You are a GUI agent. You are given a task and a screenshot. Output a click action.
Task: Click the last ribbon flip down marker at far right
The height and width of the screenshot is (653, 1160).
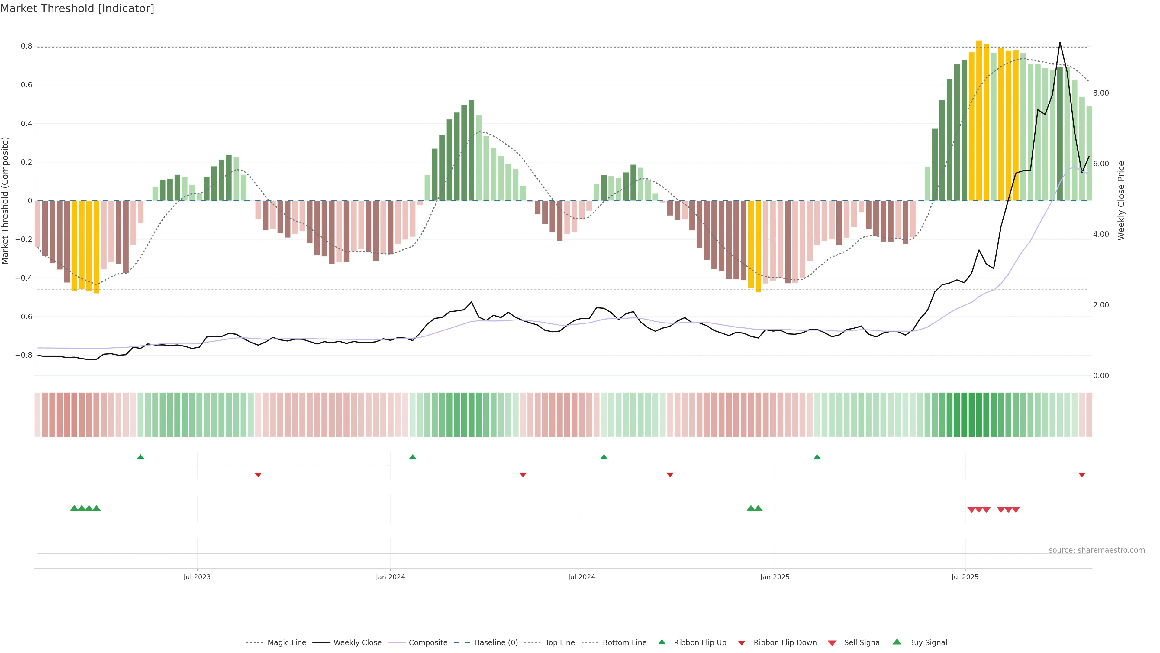click(1082, 475)
